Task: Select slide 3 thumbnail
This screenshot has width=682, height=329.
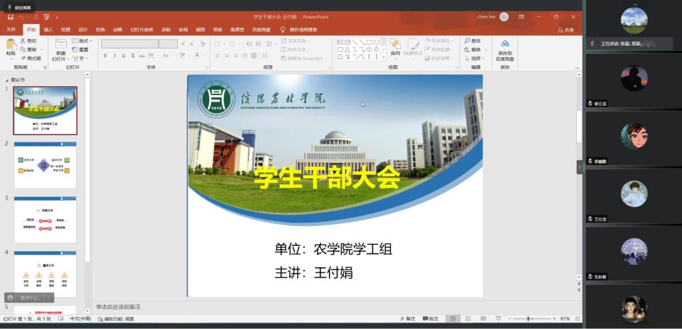Action: 45,219
